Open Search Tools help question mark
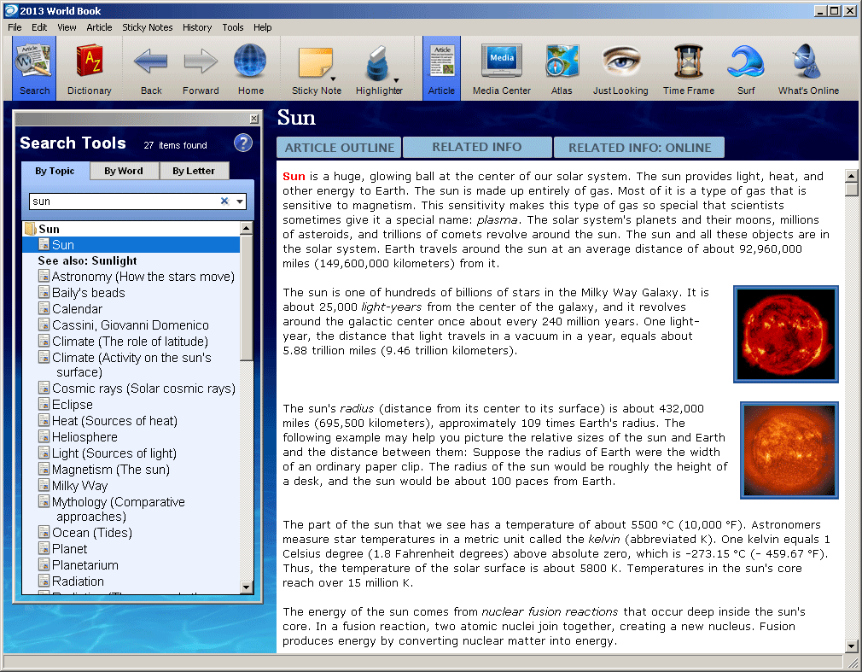This screenshot has height=672, width=862. (x=243, y=143)
